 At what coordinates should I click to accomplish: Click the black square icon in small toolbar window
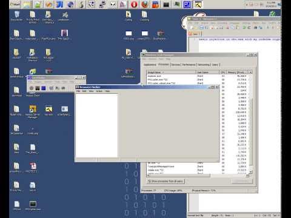click(x=38, y=88)
